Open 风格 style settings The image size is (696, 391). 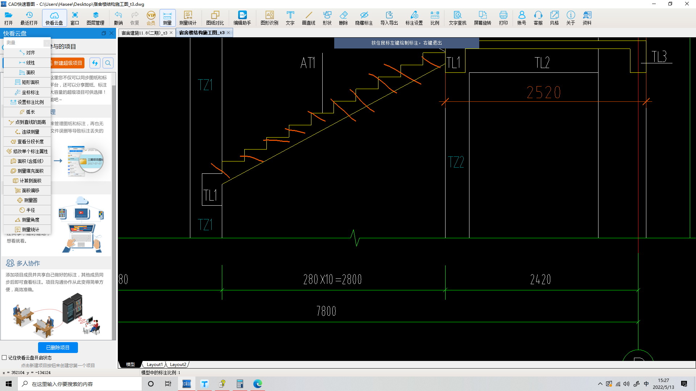(x=554, y=18)
